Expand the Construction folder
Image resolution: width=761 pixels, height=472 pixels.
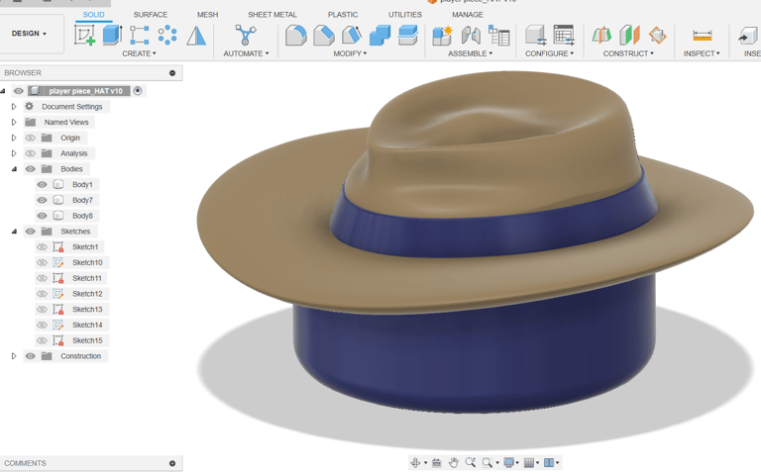pyautogui.click(x=14, y=356)
